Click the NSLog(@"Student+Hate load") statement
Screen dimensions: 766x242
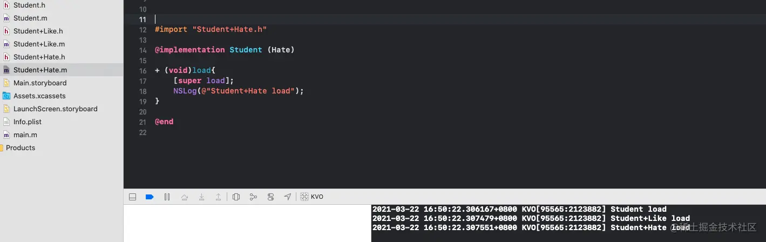pos(239,91)
